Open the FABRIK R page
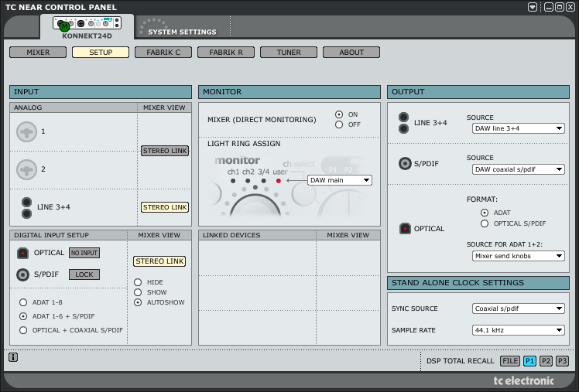The height and width of the screenshot is (392, 579). click(226, 53)
